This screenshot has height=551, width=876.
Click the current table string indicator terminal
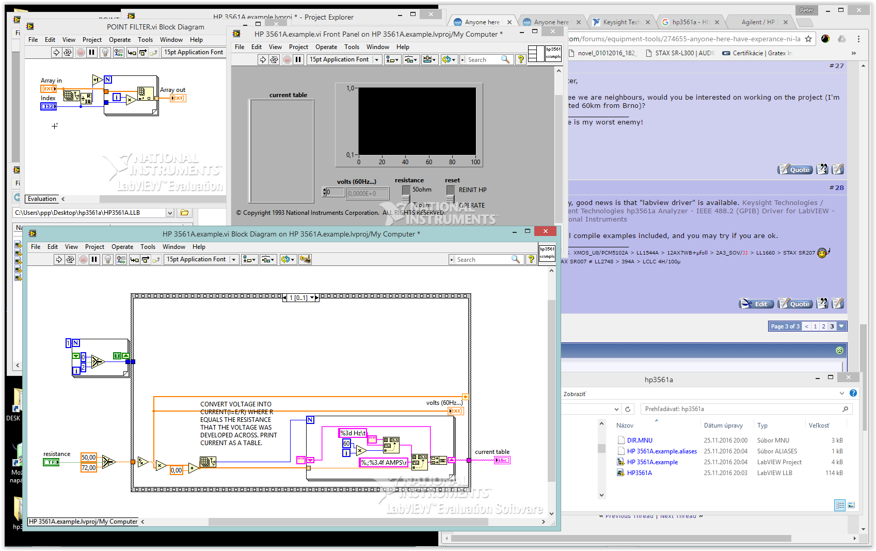(x=502, y=460)
